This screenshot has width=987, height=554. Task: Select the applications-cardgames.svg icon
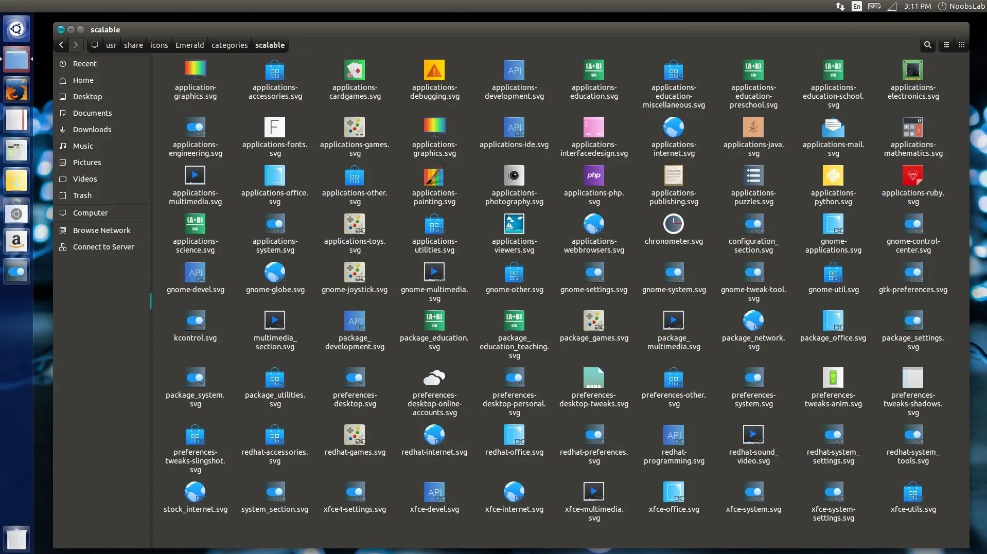coord(355,70)
